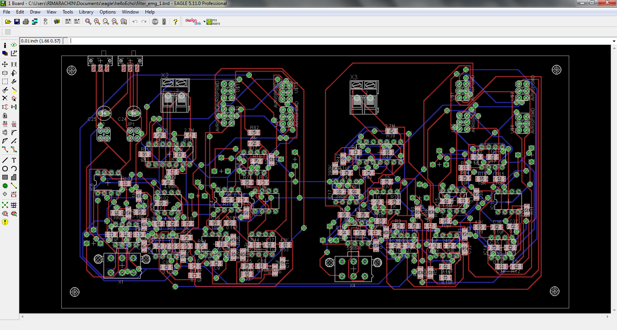This screenshot has width=617, height=330.
Task: Zoom out of the board view
Action: (106, 22)
